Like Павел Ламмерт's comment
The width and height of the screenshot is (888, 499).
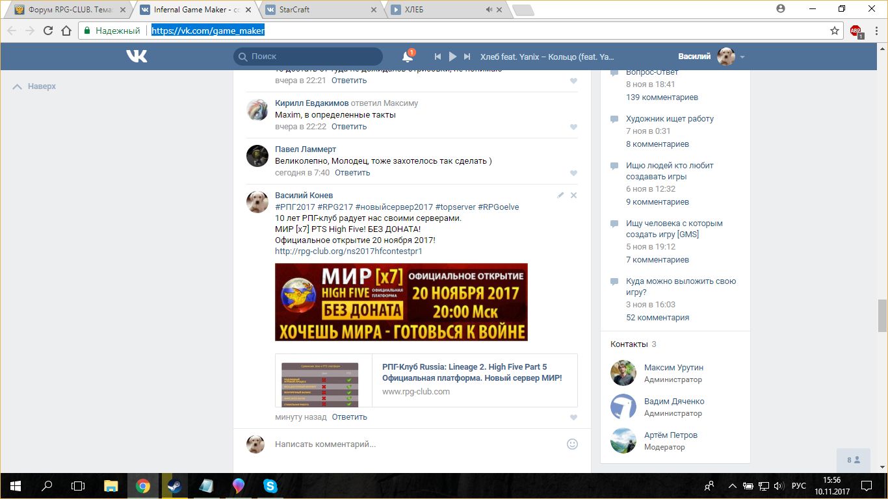pyautogui.click(x=573, y=173)
